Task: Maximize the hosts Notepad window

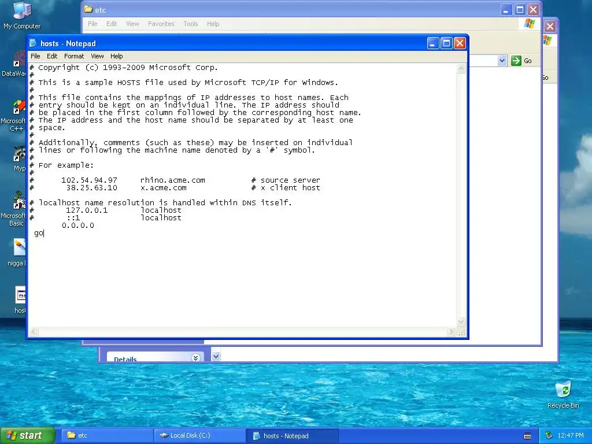Action: (x=446, y=43)
